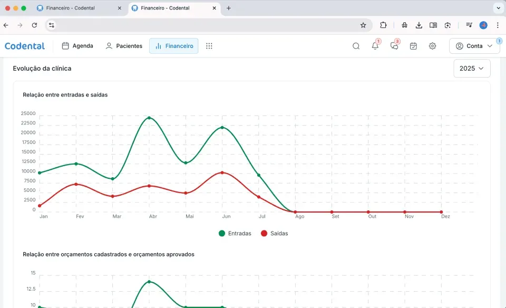Open the chat messages icon
The height and width of the screenshot is (308, 506).
pyautogui.click(x=394, y=46)
